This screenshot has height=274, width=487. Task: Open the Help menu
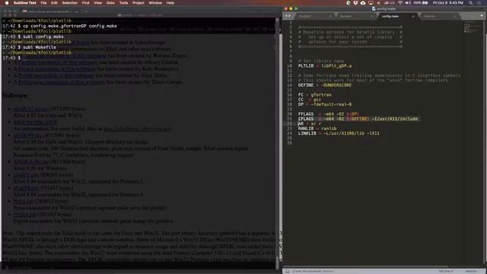pos(170,3)
